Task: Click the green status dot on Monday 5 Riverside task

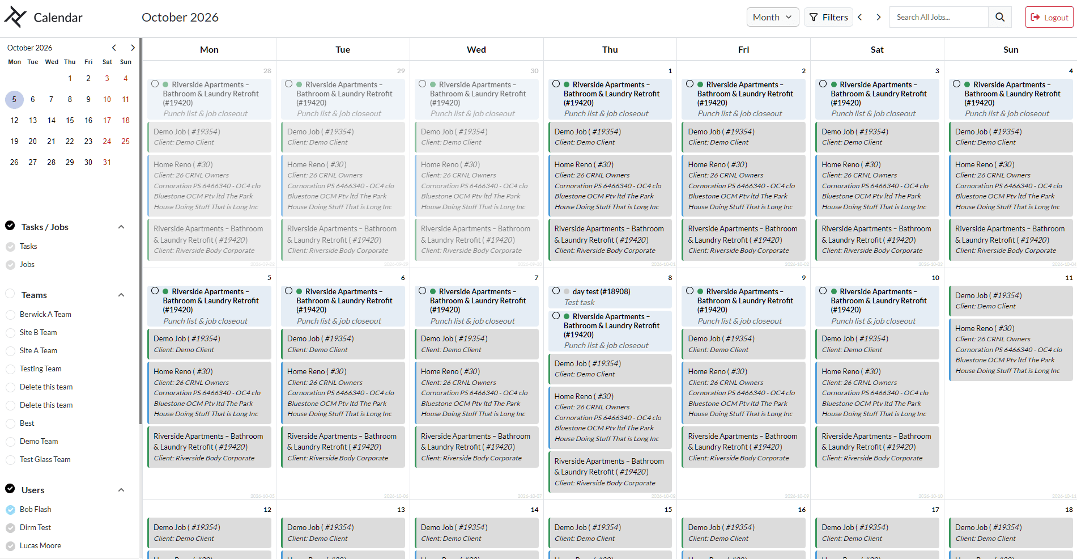Action: click(x=166, y=291)
